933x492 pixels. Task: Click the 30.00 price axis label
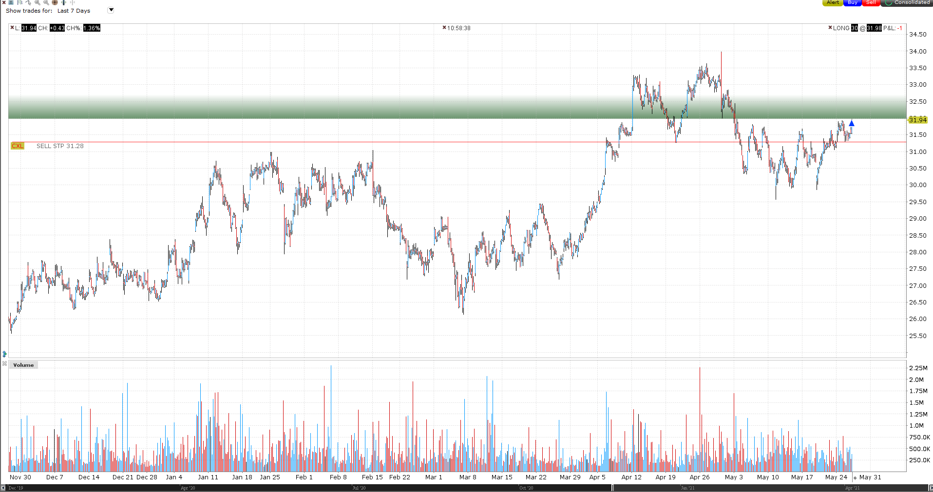(x=918, y=185)
